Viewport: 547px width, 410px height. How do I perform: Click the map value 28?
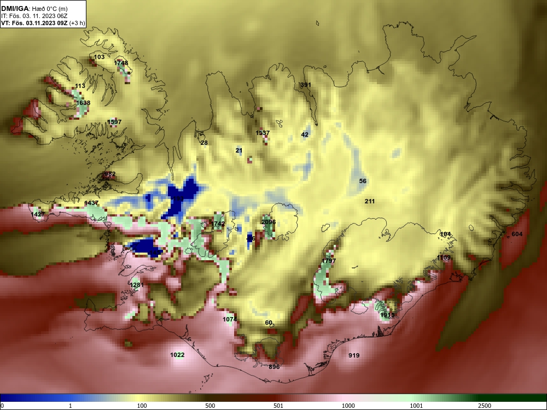point(204,143)
